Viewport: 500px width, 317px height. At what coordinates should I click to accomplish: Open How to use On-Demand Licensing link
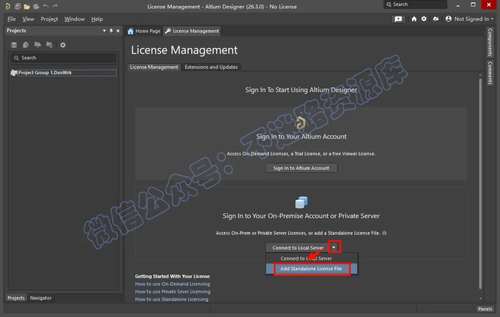[173, 284]
